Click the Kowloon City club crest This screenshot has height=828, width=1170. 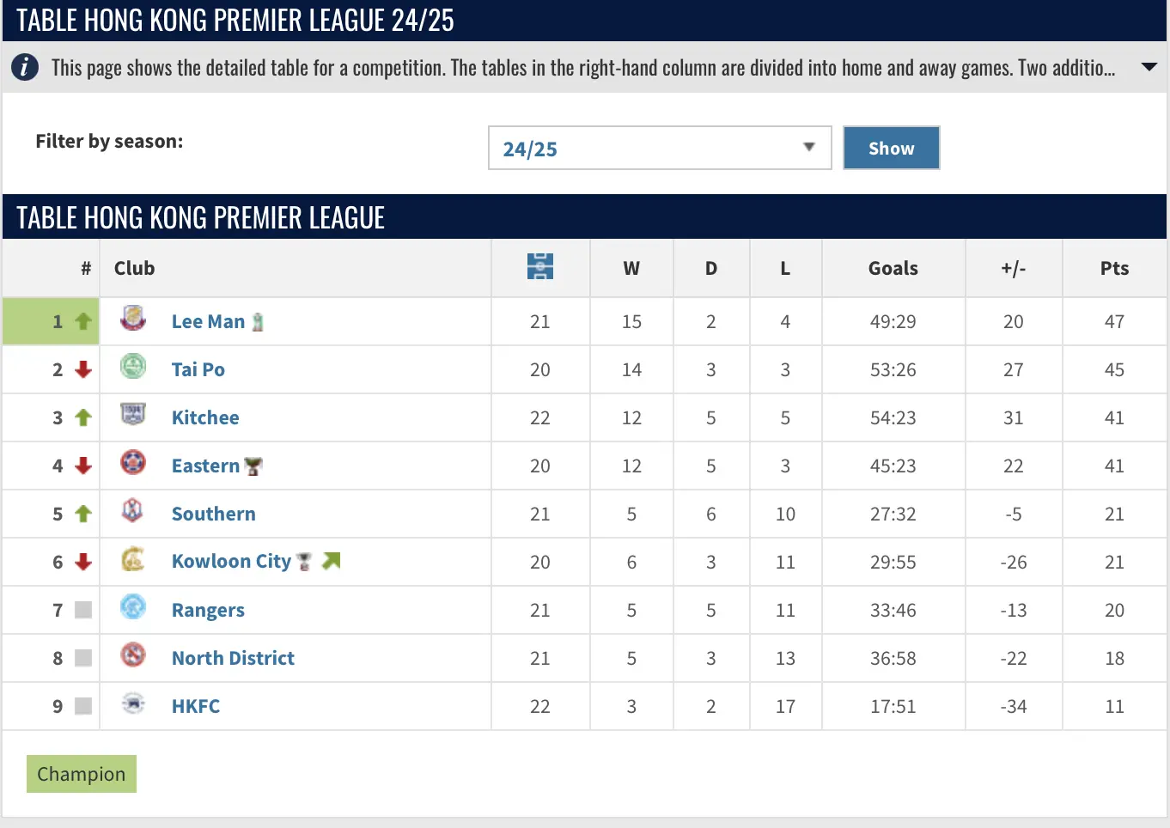(x=133, y=559)
